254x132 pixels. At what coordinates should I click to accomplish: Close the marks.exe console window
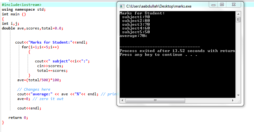point(234,5)
